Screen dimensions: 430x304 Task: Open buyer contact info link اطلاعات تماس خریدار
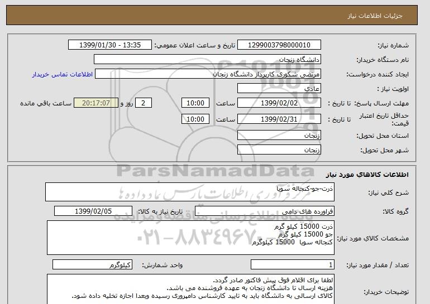pos(62,74)
